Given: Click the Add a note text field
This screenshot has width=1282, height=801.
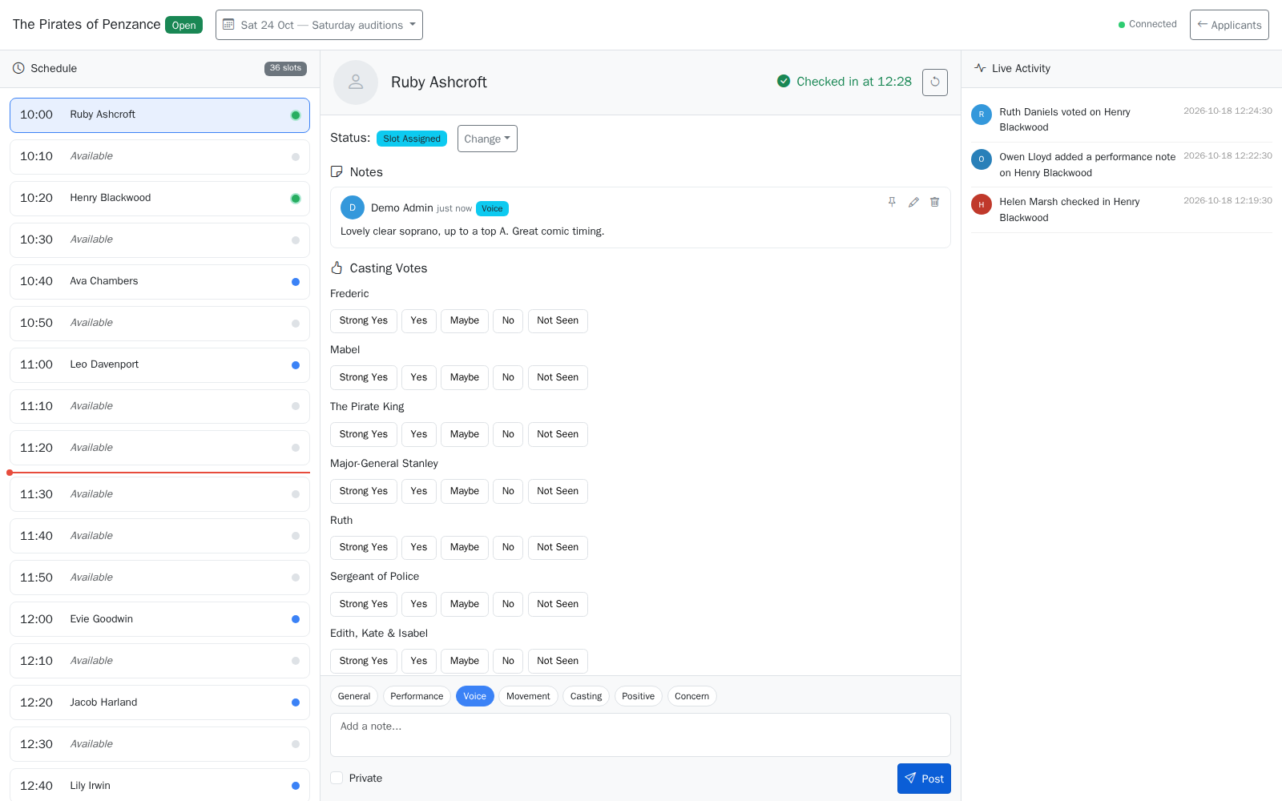Looking at the screenshot, I should coord(640,735).
